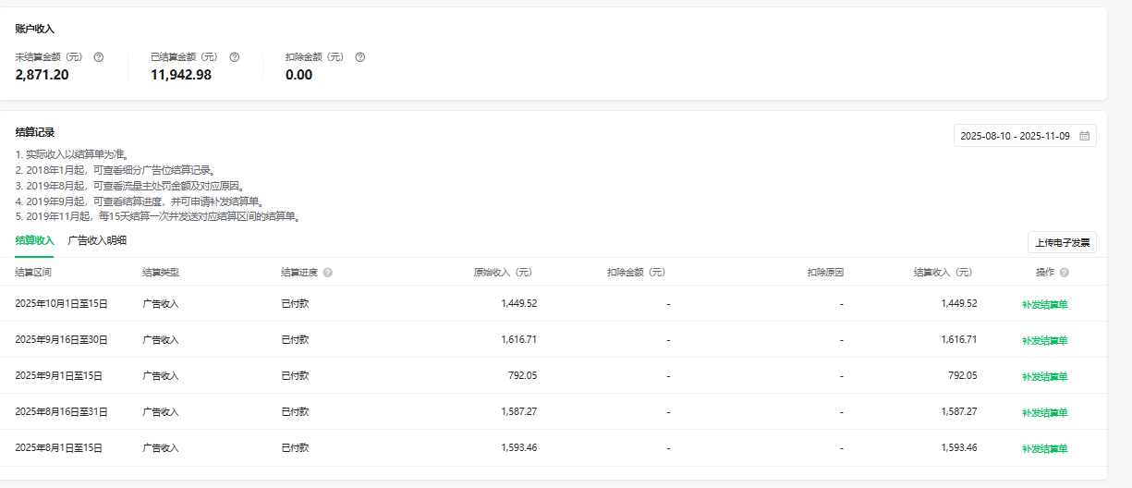Click help icon next to 操作 header

tap(1065, 273)
